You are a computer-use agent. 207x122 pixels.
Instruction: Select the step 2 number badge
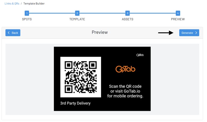click(77, 13)
